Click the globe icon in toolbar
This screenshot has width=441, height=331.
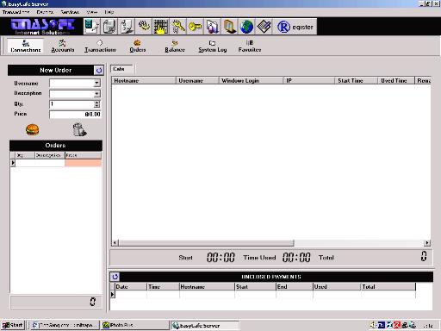click(246, 27)
